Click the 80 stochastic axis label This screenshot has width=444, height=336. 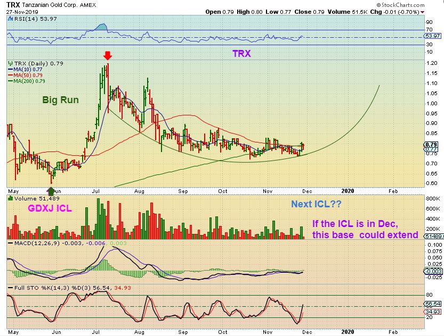pyautogui.click(x=429, y=295)
